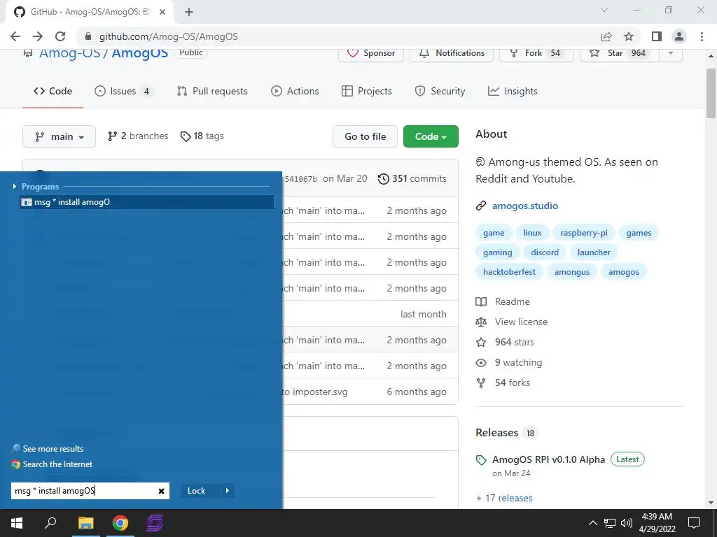This screenshot has width=717, height=537.
Task: Select the discord topic tag
Action: 545,252
